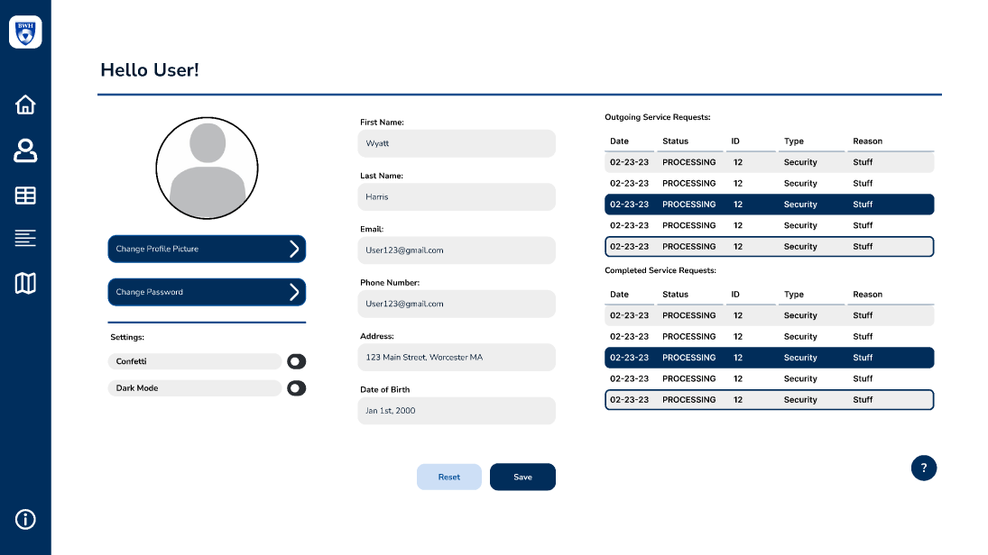The width and height of the screenshot is (988, 555).
Task: Open the question mark help button
Action: pyautogui.click(x=923, y=468)
